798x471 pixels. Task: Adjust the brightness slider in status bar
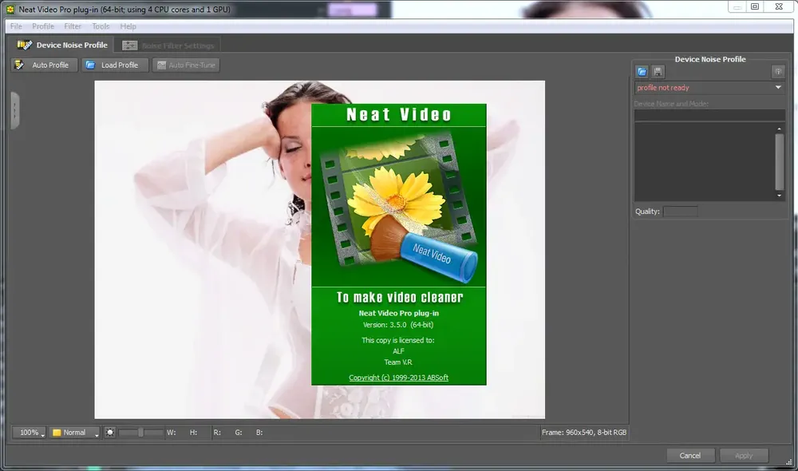coord(140,433)
